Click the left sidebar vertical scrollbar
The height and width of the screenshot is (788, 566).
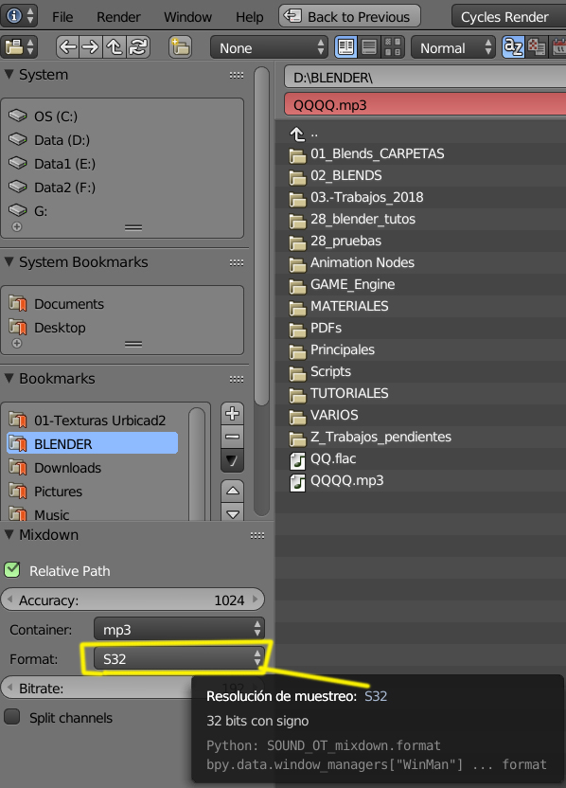(261, 236)
